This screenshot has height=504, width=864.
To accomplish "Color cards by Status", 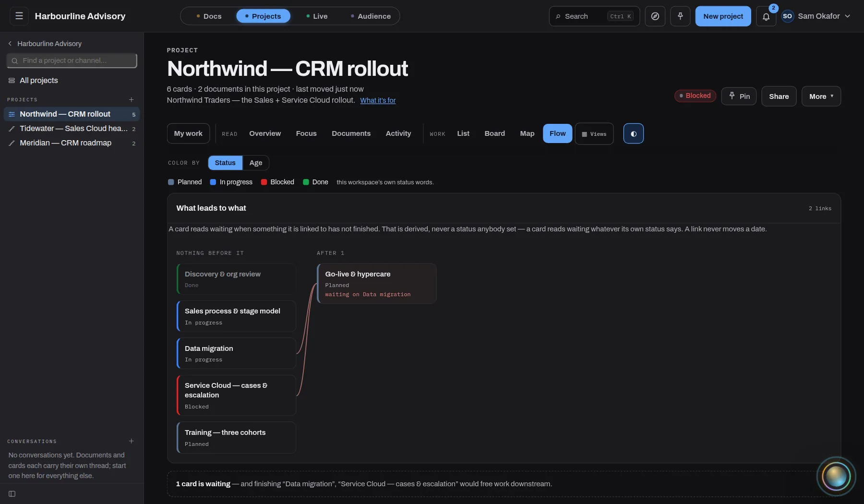I will click(225, 163).
